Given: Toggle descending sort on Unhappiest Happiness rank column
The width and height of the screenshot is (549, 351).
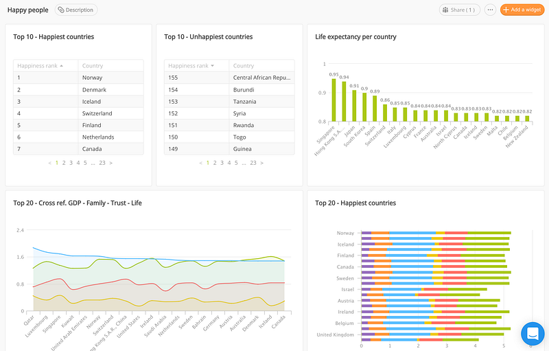Looking at the screenshot, I should pyautogui.click(x=213, y=66).
